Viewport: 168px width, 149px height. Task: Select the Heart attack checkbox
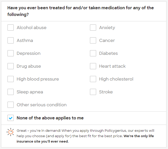pyautogui.click(x=93, y=66)
